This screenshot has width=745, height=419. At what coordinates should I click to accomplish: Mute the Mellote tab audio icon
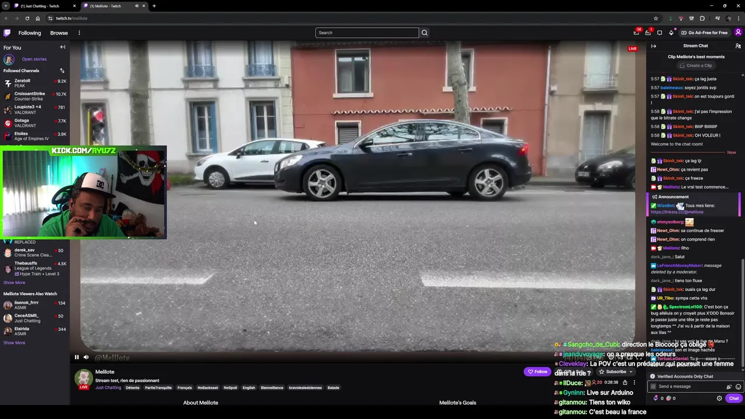pos(137,6)
